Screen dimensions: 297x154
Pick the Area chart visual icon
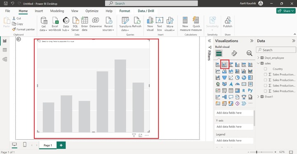(x=224, y=71)
